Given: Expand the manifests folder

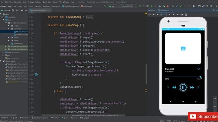Looking at the screenshot, I should (x=3, y=17).
